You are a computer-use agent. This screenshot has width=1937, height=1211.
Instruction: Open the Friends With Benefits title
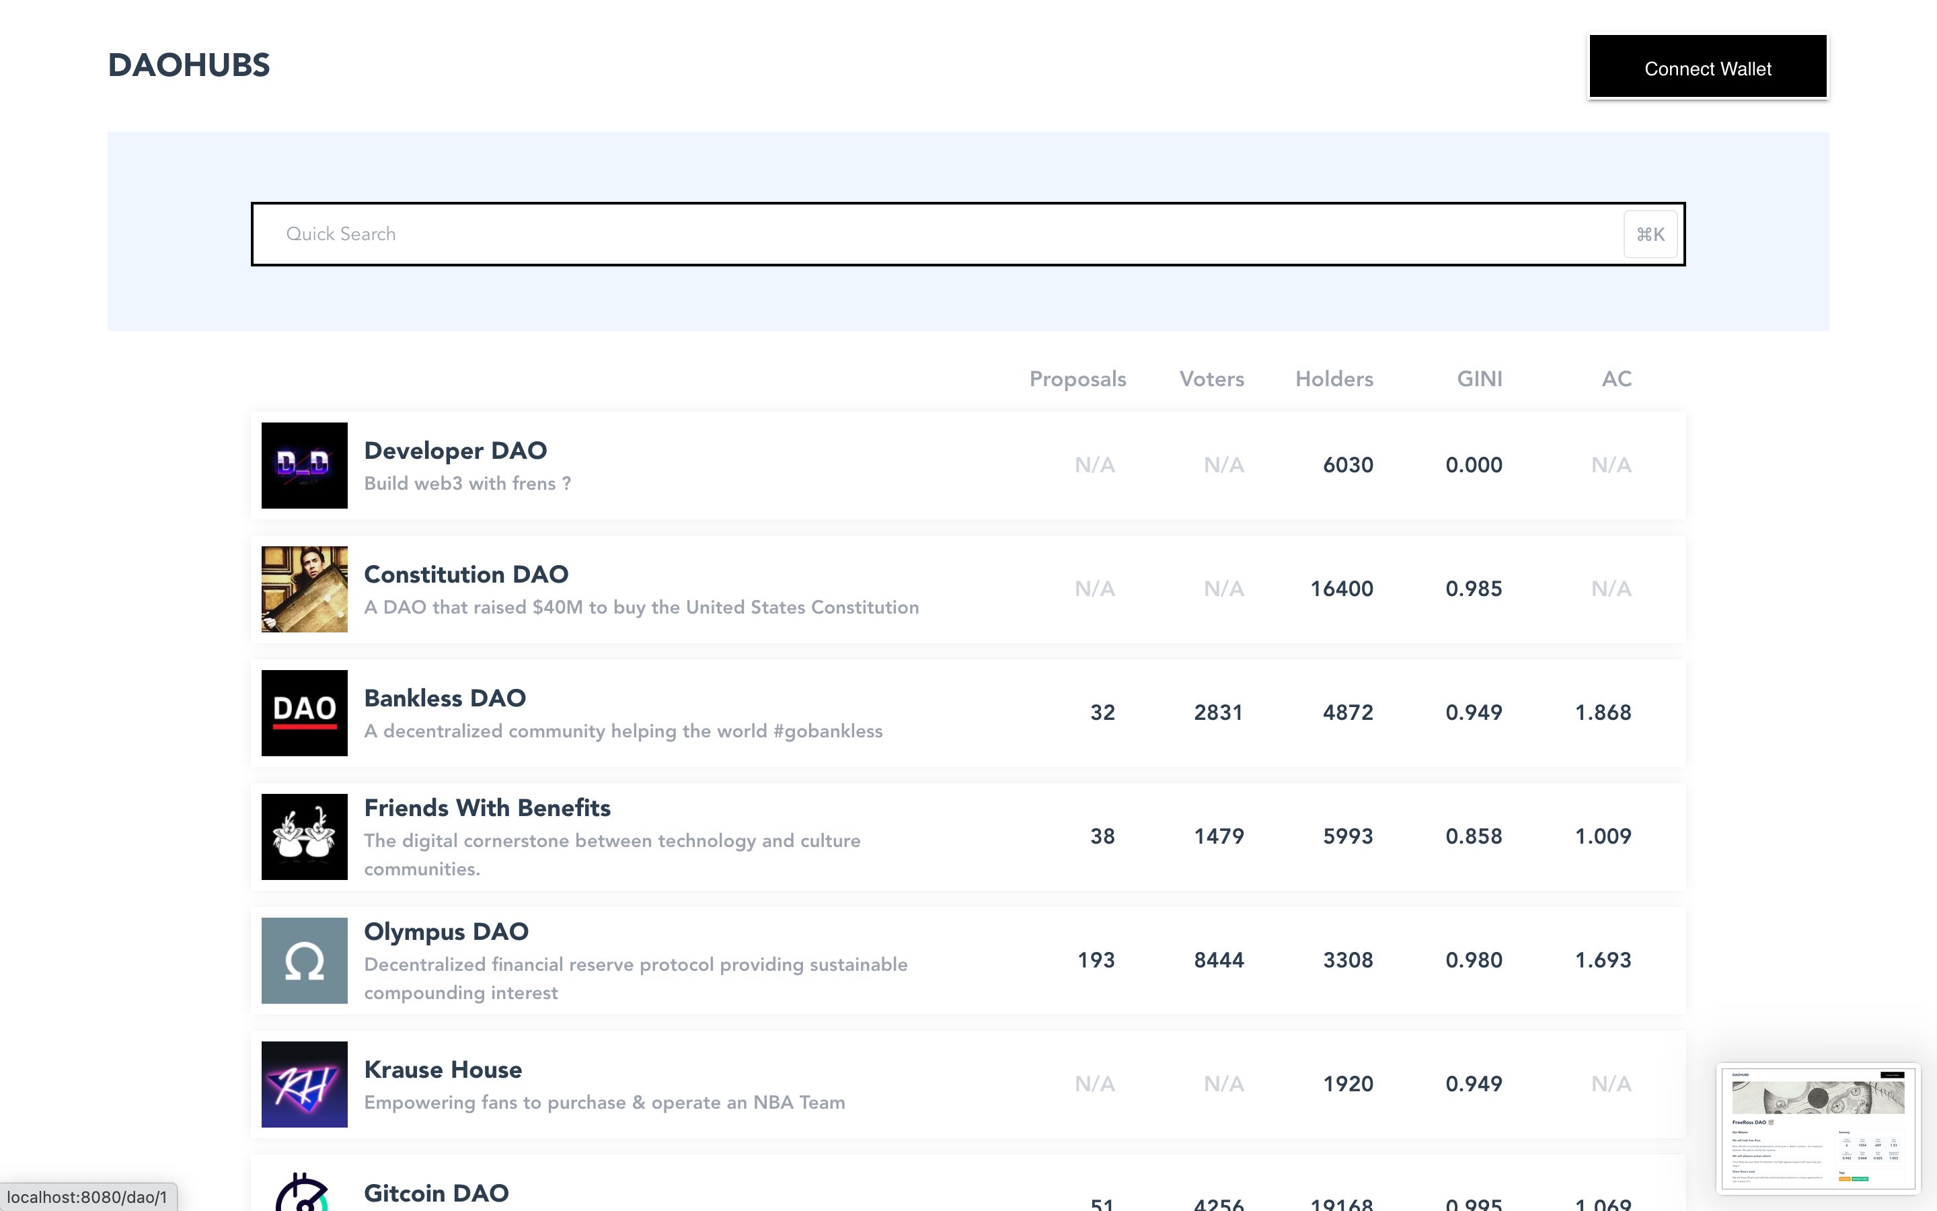click(488, 807)
